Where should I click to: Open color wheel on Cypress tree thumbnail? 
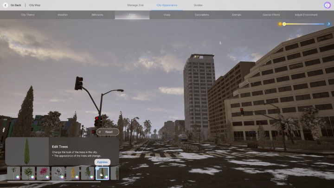(106, 177)
